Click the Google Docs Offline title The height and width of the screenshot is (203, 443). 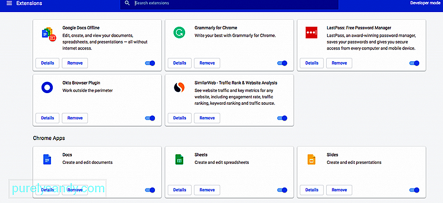coord(81,28)
